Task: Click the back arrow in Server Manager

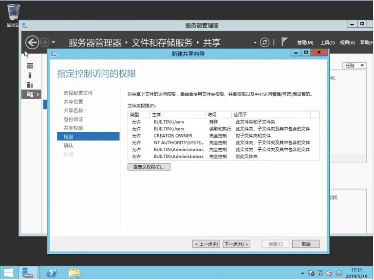Action: tap(32, 43)
